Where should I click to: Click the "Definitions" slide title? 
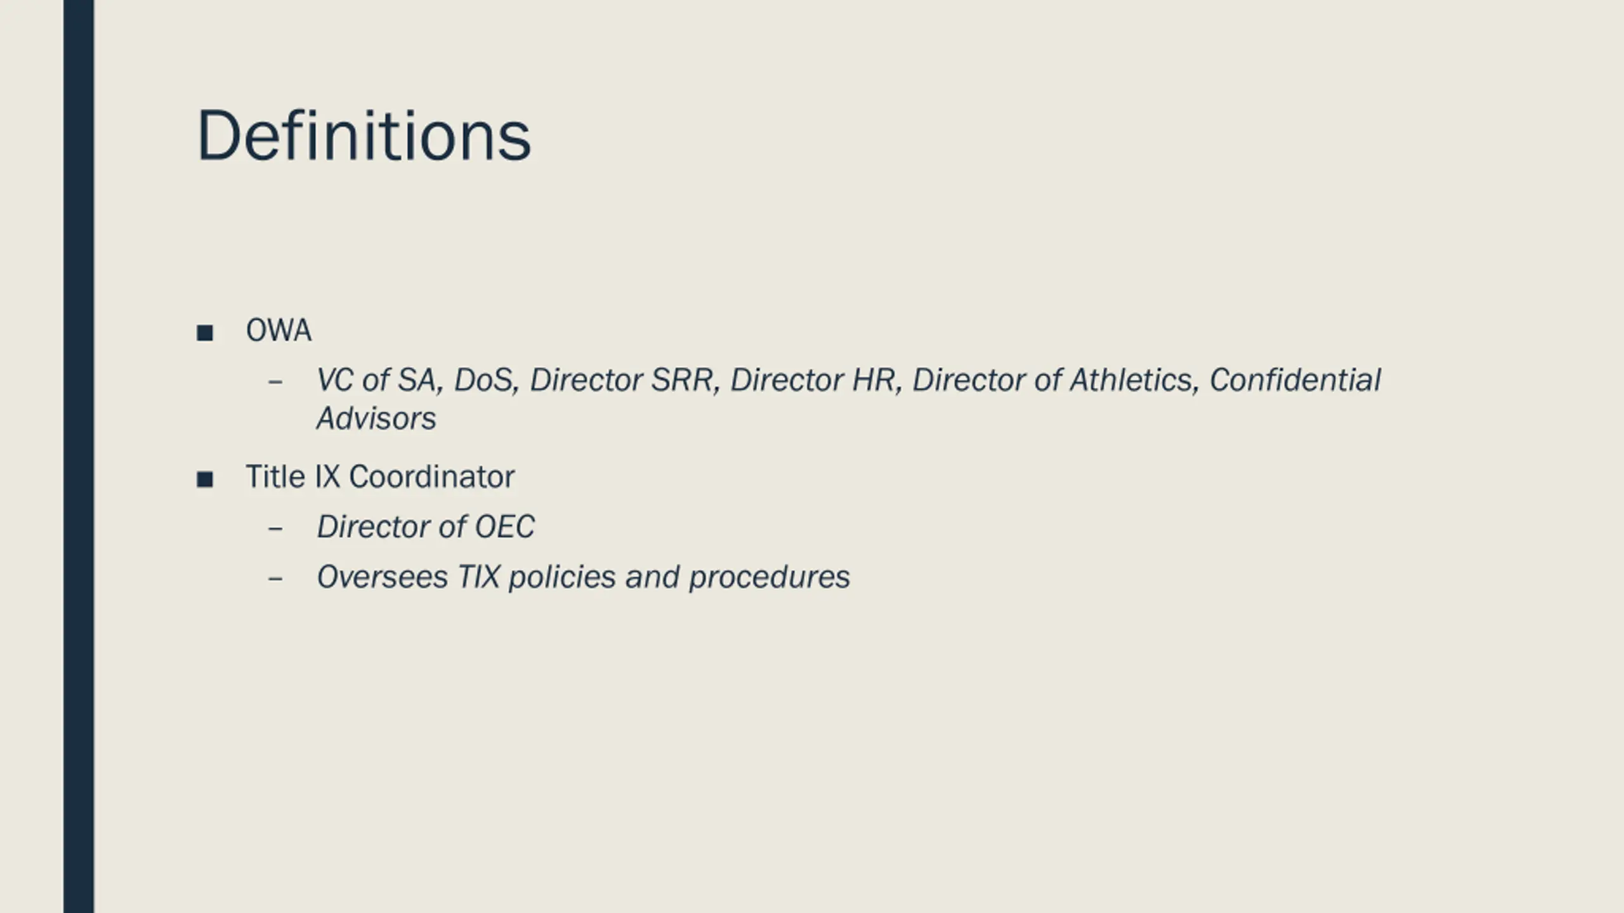pyautogui.click(x=363, y=136)
